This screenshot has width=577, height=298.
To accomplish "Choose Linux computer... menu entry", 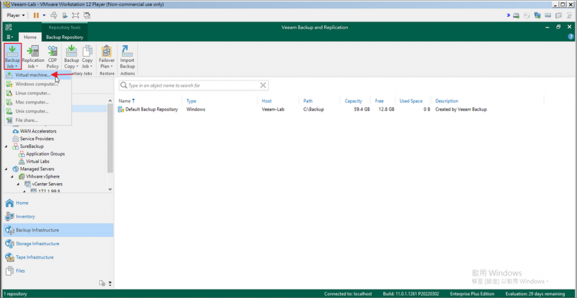I will tap(38, 93).
